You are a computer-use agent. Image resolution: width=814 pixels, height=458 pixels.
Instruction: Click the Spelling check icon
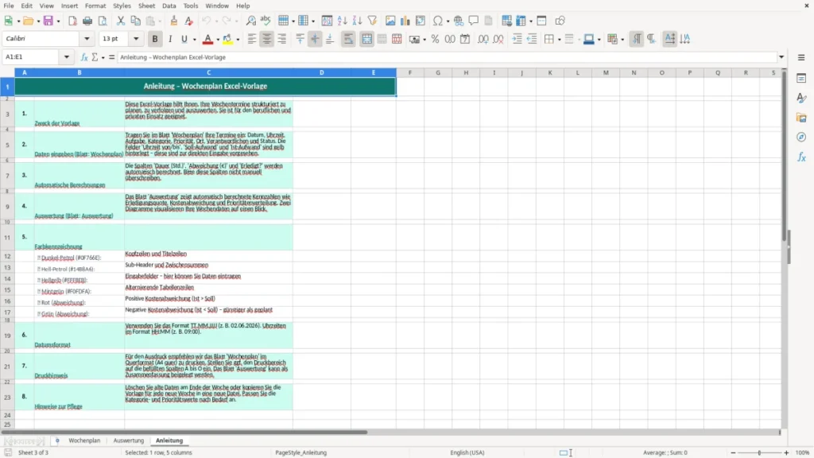(266, 21)
